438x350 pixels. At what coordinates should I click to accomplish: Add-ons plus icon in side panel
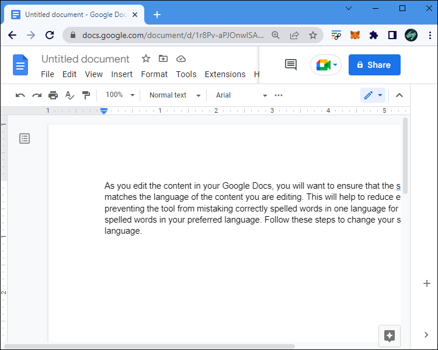(427, 283)
